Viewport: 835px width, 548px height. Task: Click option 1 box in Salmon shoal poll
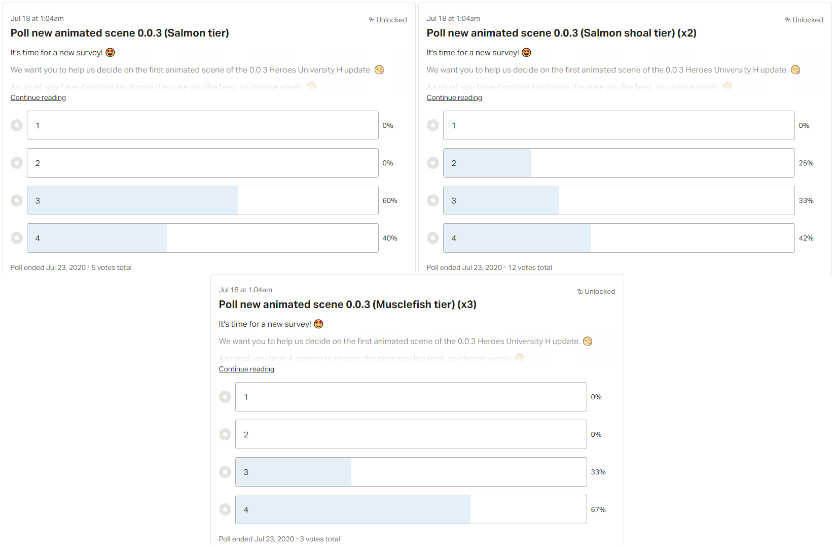(x=619, y=125)
